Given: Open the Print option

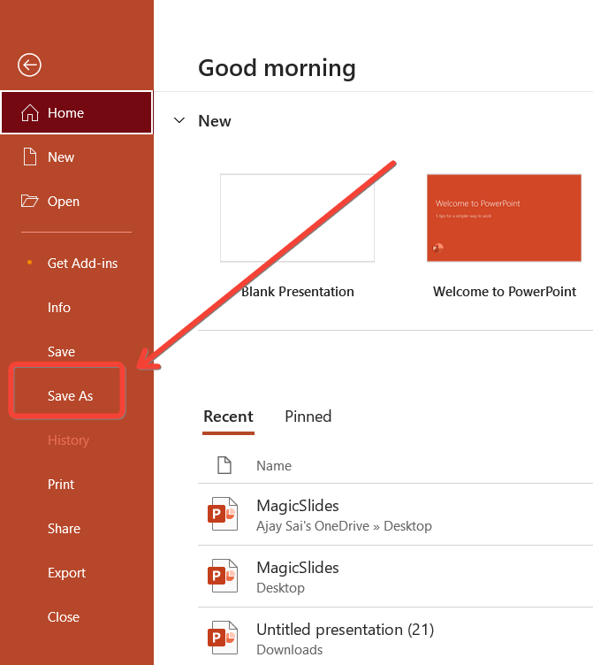Looking at the screenshot, I should (61, 485).
